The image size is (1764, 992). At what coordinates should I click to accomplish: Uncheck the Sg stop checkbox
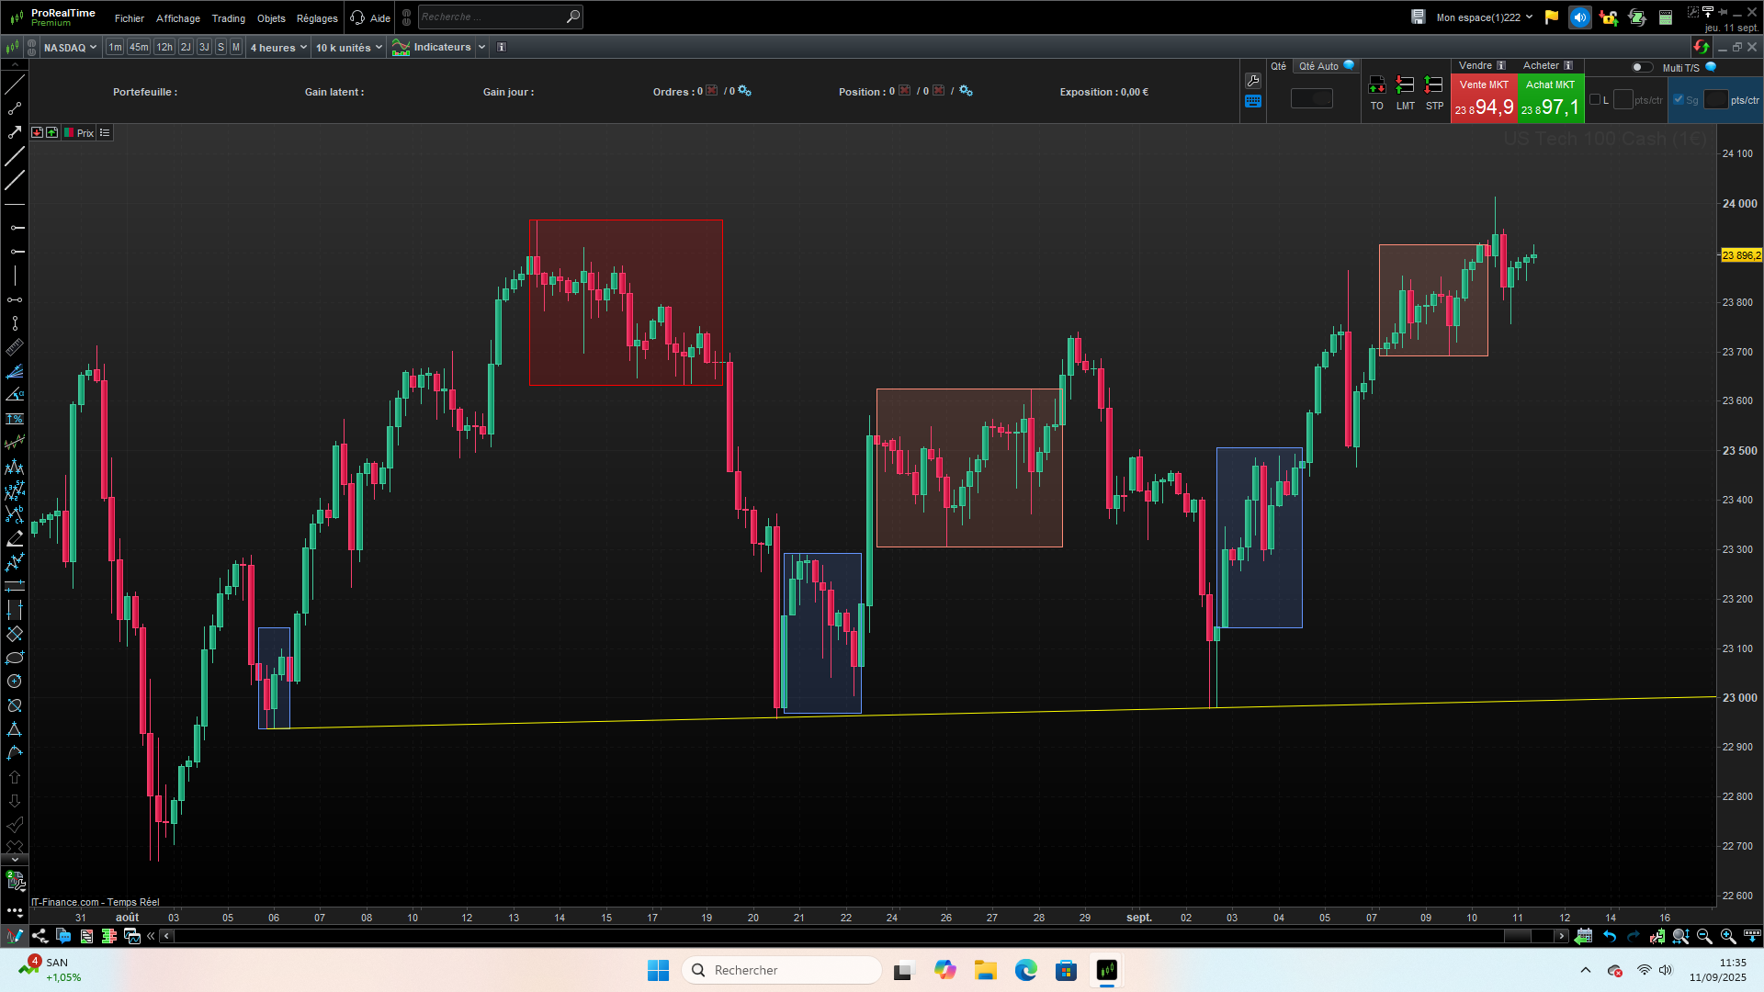point(1679,100)
